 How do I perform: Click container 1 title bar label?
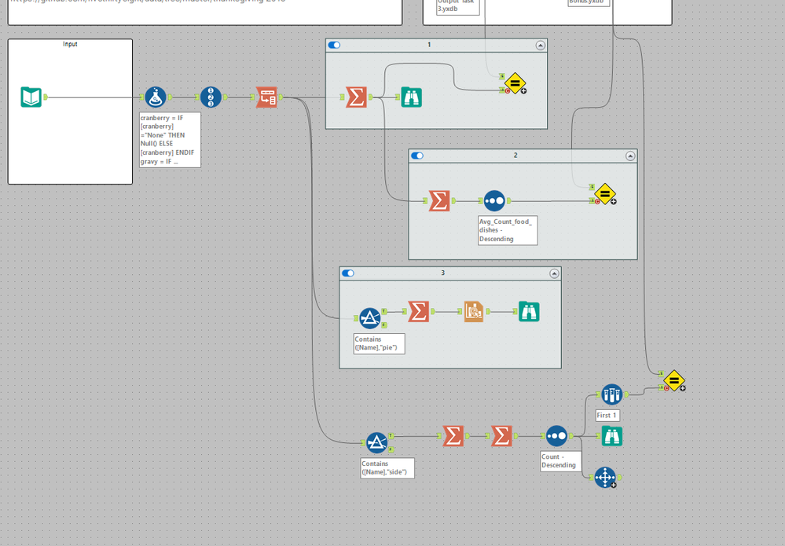429,45
